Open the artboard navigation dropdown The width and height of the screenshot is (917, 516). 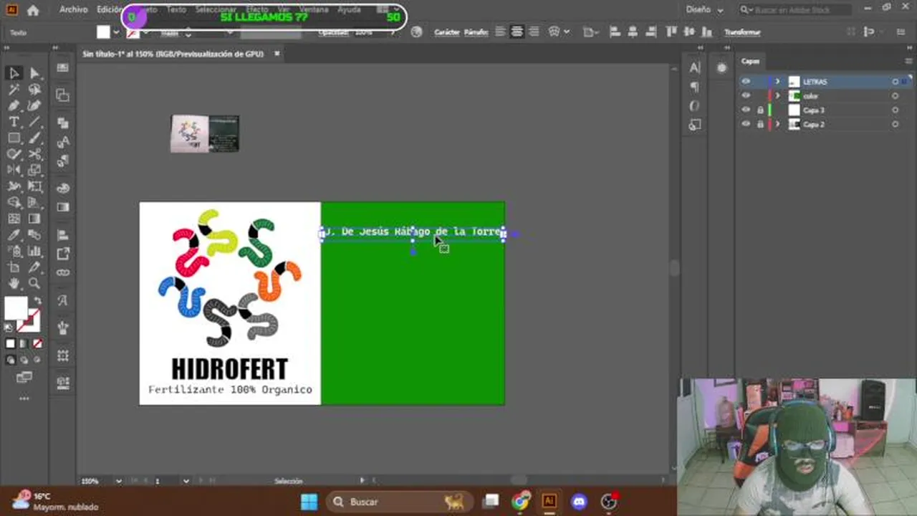(186, 481)
